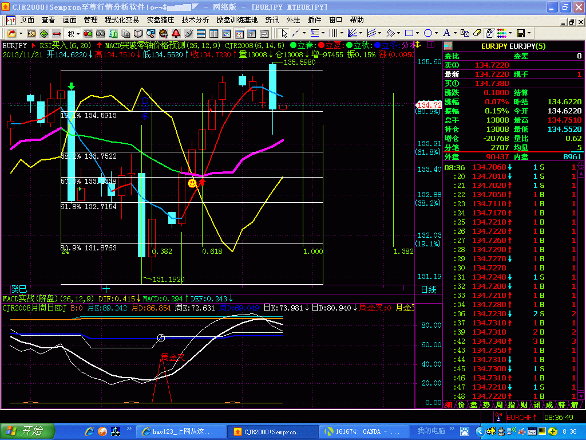The width and height of the screenshot is (586, 440).
Task: Click the open folder toolbar icon
Action: (x=11, y=34)
